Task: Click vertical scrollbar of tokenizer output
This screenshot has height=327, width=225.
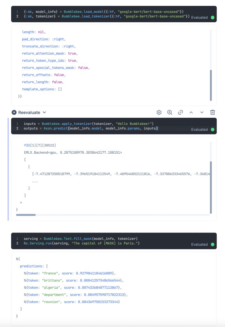Action: [211, 85]
